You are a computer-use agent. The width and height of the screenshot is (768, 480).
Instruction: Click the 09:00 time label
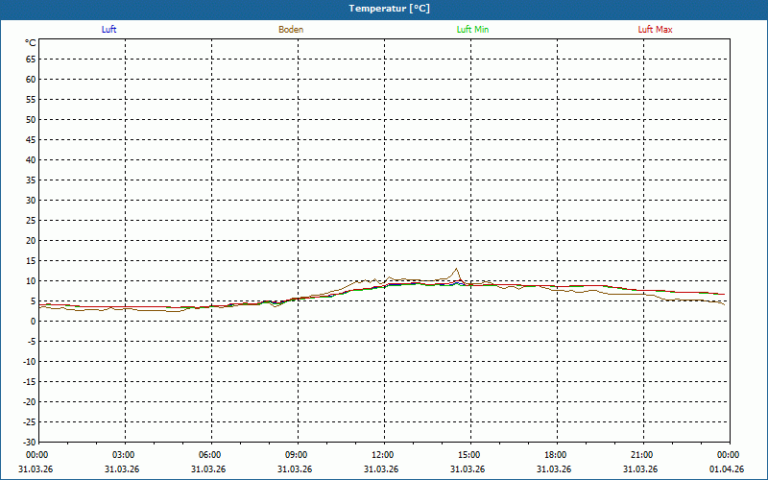[296, 455]
